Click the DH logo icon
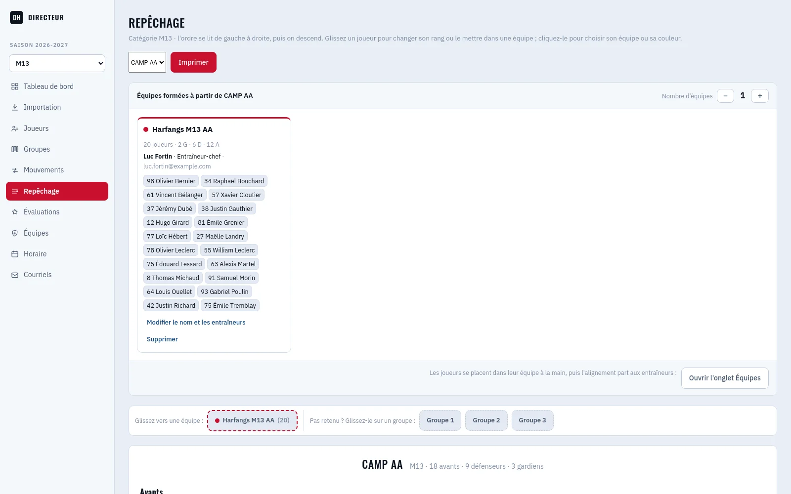The height and width of the screenshot is (494, 791). (x=16, y=18)
